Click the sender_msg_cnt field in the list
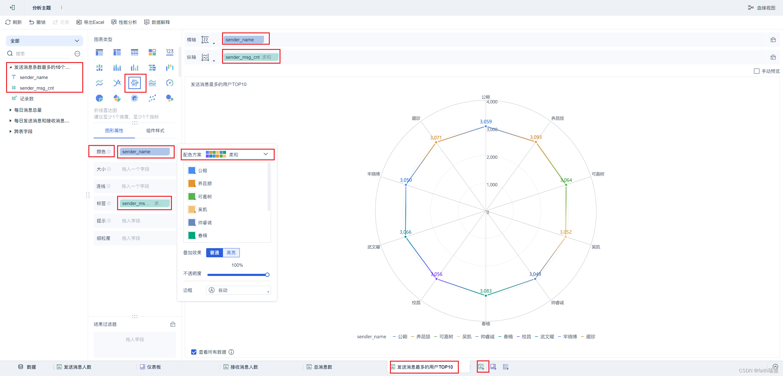Screen dimensions: 783x376 coord(37,88)
